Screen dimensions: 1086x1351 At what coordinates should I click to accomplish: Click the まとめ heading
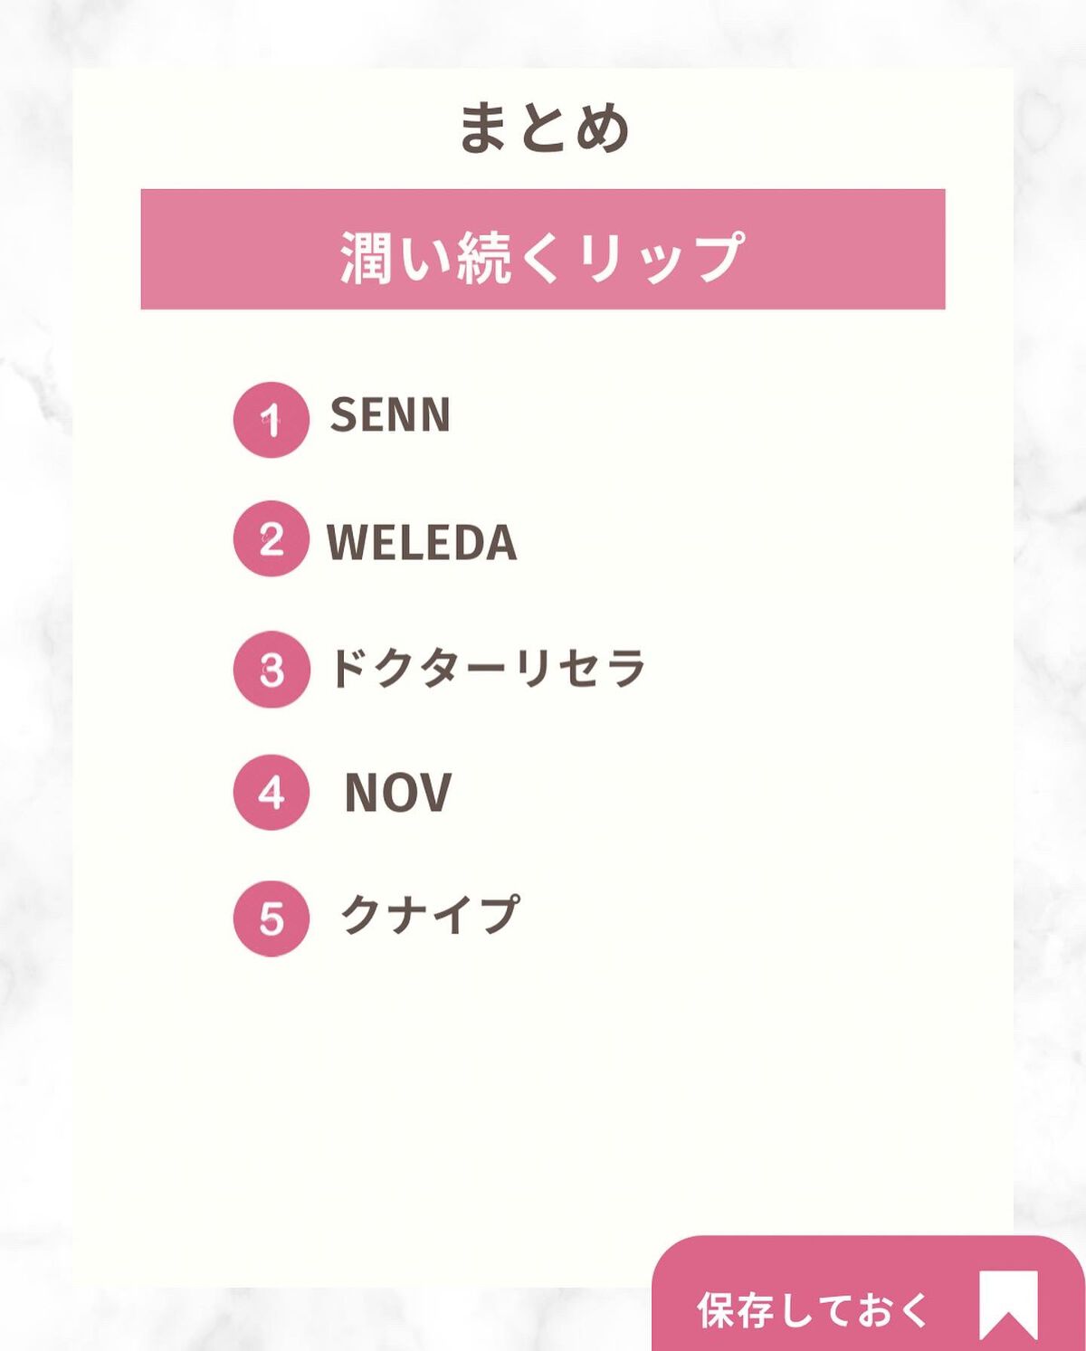[543, 128]
